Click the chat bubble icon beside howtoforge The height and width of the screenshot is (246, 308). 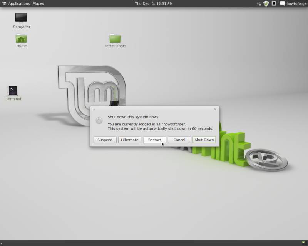tap(282, 3)
